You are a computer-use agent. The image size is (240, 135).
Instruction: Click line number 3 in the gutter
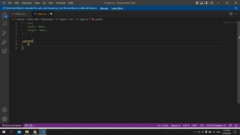pyautogui.click(x=16, y=30)
